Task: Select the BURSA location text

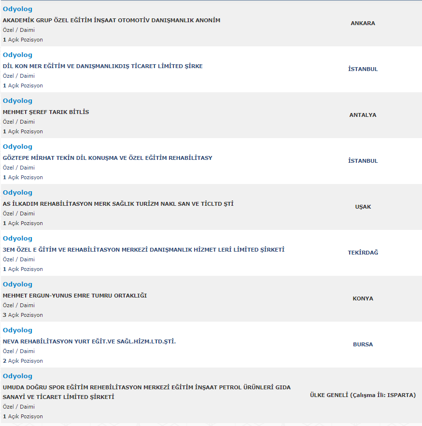Action: coord(363,344)
